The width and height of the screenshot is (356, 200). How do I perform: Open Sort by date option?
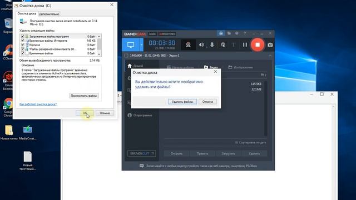[x=251, y=143]
